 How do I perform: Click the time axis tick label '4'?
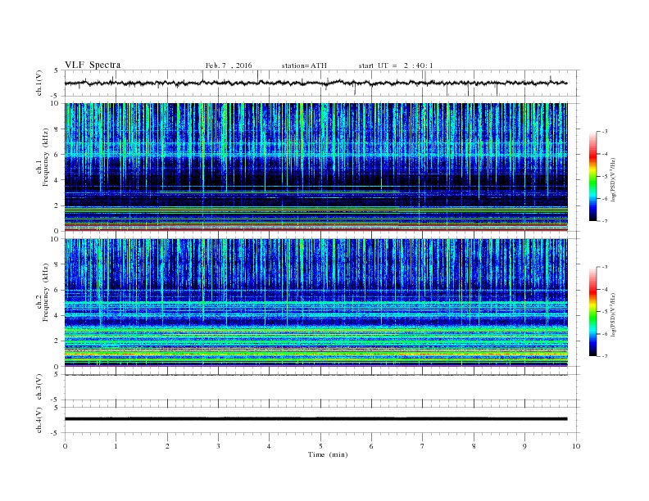click(x=269, y=446)
